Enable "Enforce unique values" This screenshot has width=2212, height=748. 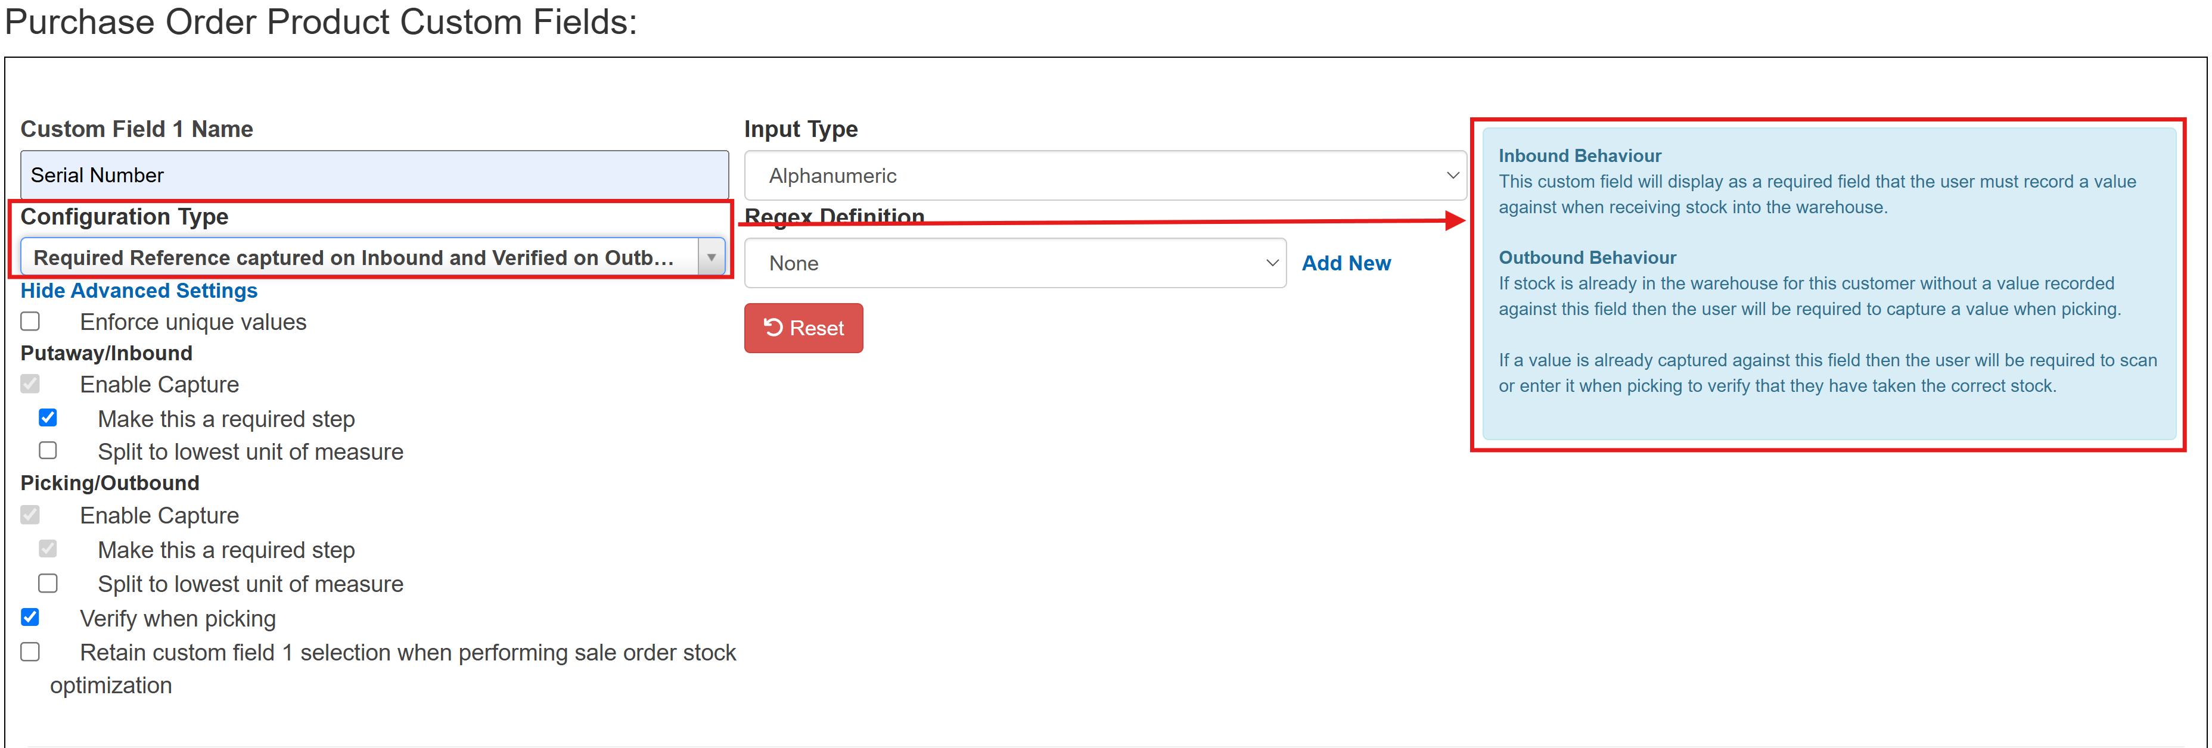tap(30, 321)
